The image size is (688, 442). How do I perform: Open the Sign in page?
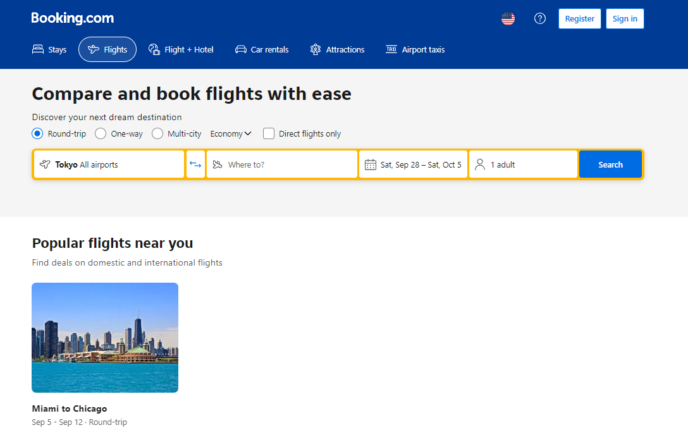(x=624, y=18)
